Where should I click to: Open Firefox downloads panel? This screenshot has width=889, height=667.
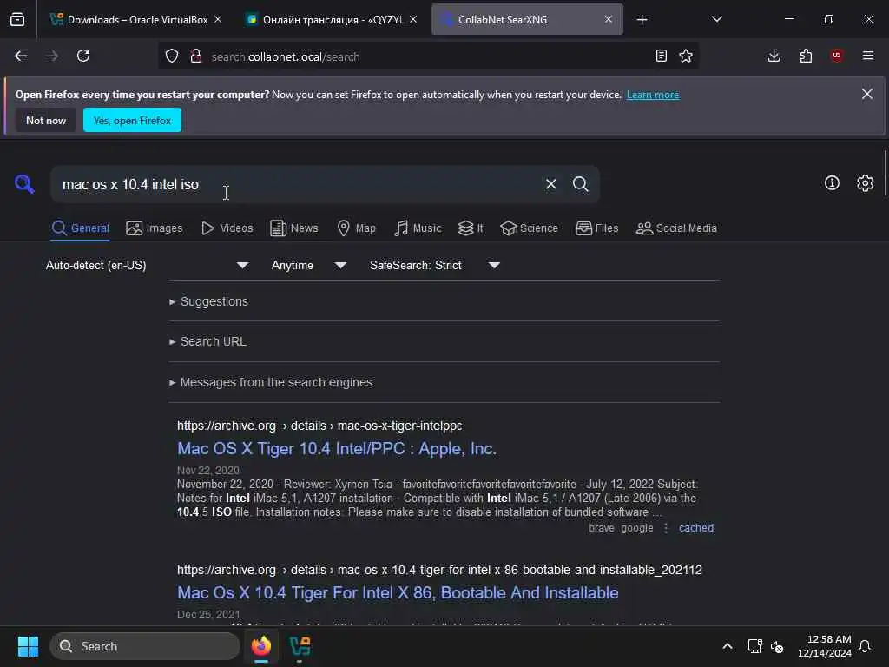(774, 56)
